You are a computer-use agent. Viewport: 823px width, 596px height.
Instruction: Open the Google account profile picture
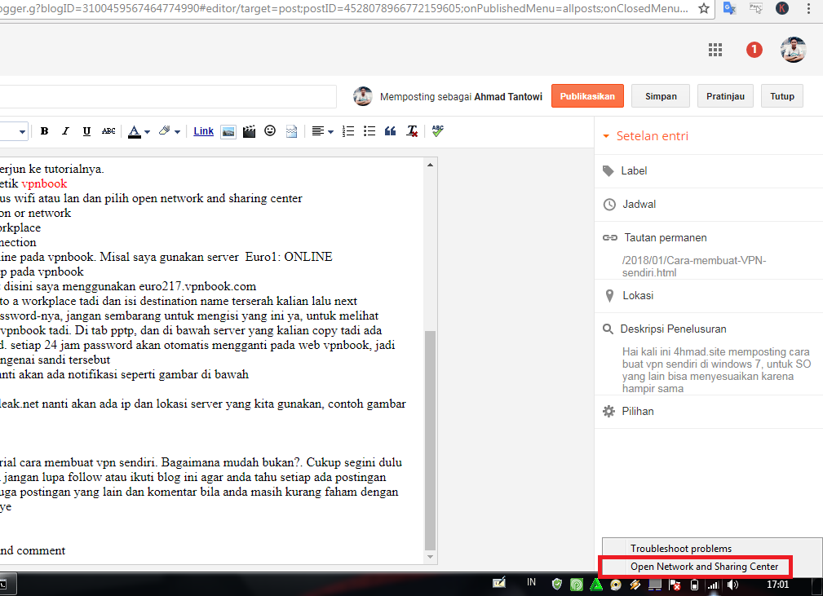pyautogui.click(x=793, y=50)
